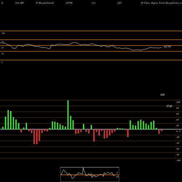The width and height of the screenshot is (182, 182).
Task: Click the -80 label on the MR axis
Action: pyautogui.click(x=178, y=155)
